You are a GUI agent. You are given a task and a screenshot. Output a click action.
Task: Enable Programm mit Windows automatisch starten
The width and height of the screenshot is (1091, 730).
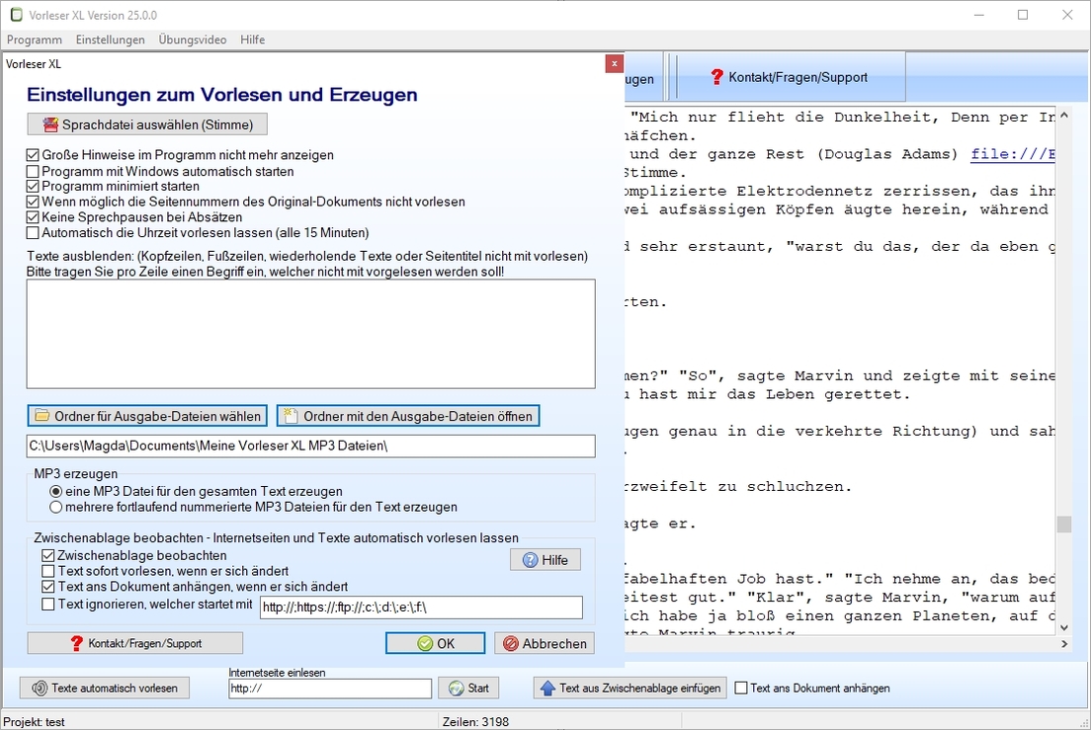pyautogui.click(x=34, y=171)
